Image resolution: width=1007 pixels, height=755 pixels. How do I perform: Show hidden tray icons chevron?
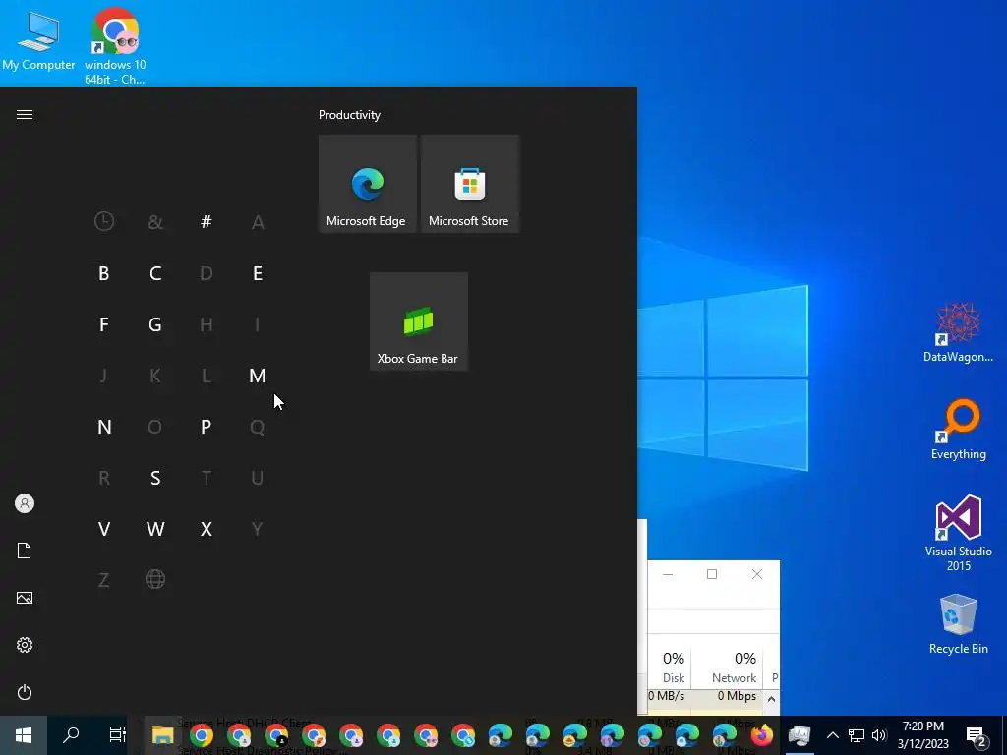point(832,735)
